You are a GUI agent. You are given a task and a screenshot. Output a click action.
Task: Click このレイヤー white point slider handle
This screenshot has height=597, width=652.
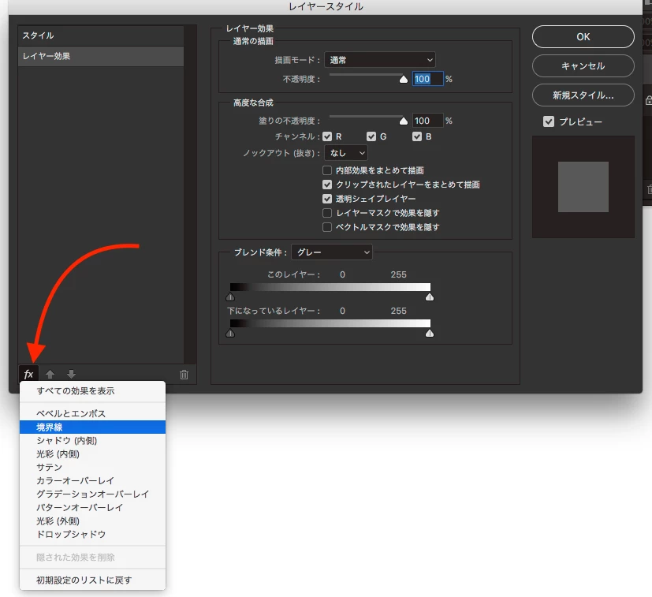tap(430, 297)
